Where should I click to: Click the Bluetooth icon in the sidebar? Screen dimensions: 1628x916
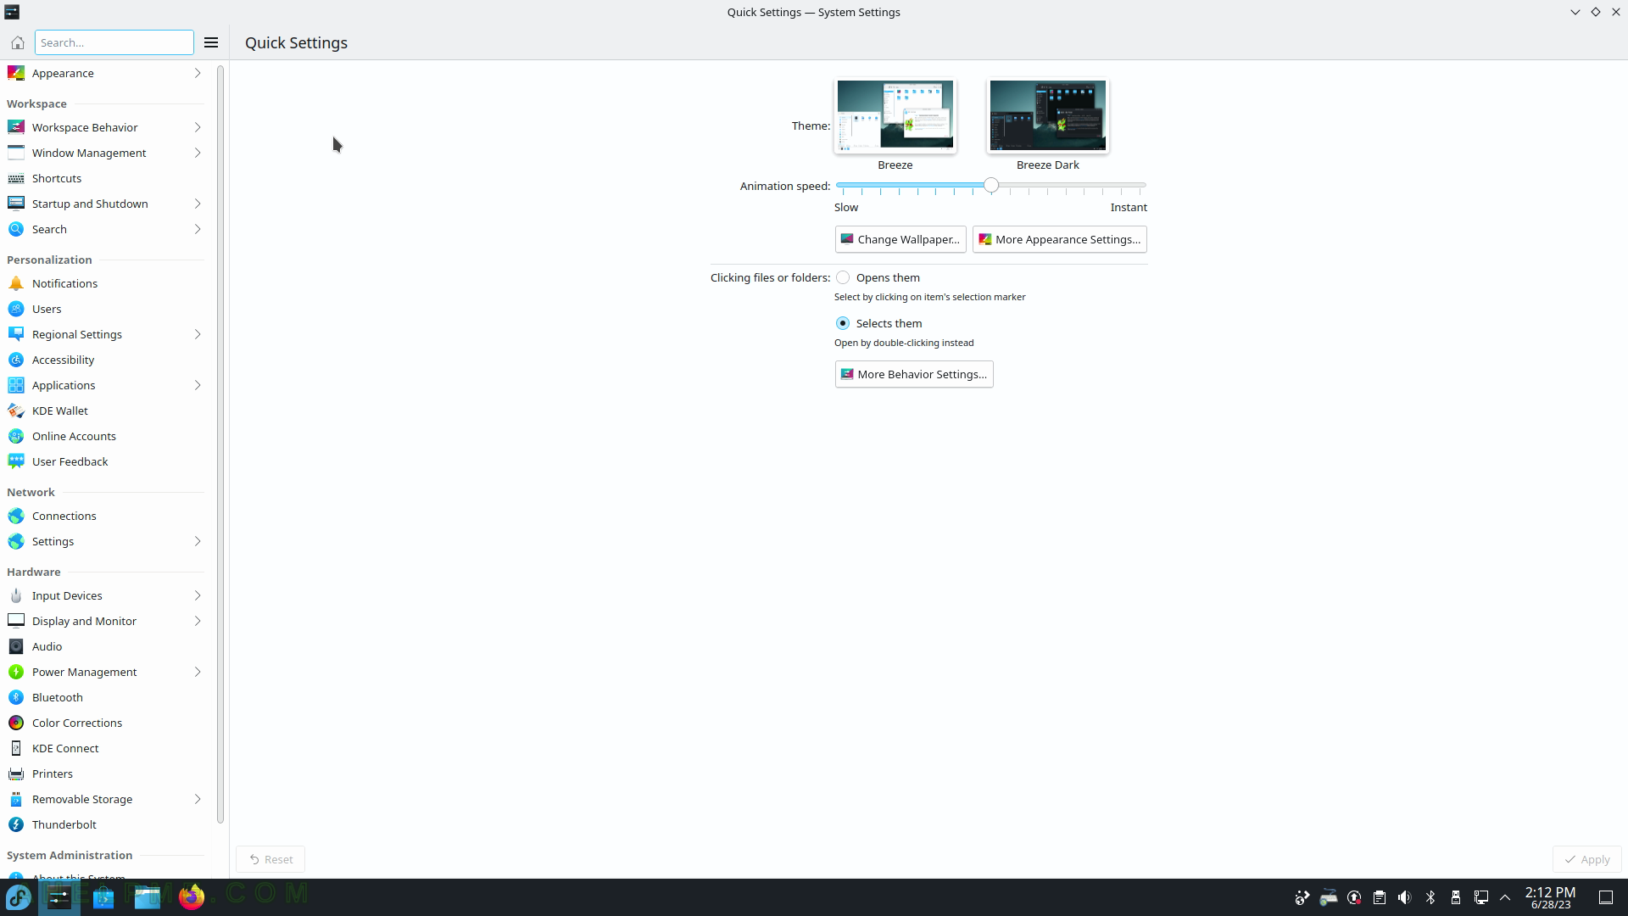click(x=16, y=697)
